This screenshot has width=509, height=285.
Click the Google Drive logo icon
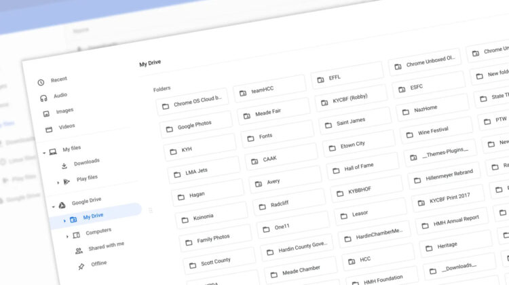tap(61, 204)
